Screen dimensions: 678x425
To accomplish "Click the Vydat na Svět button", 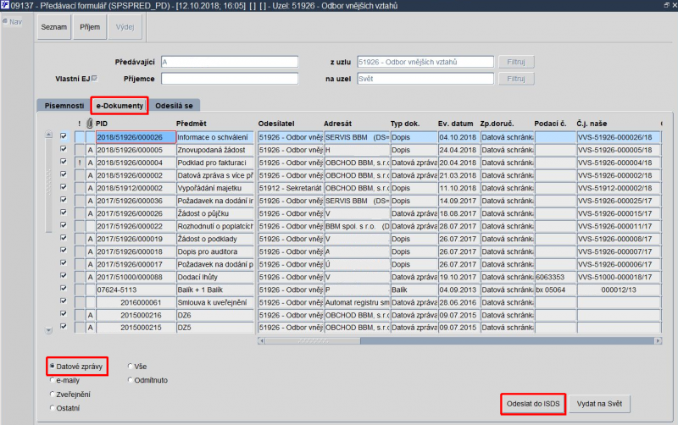I will (599, 404).
